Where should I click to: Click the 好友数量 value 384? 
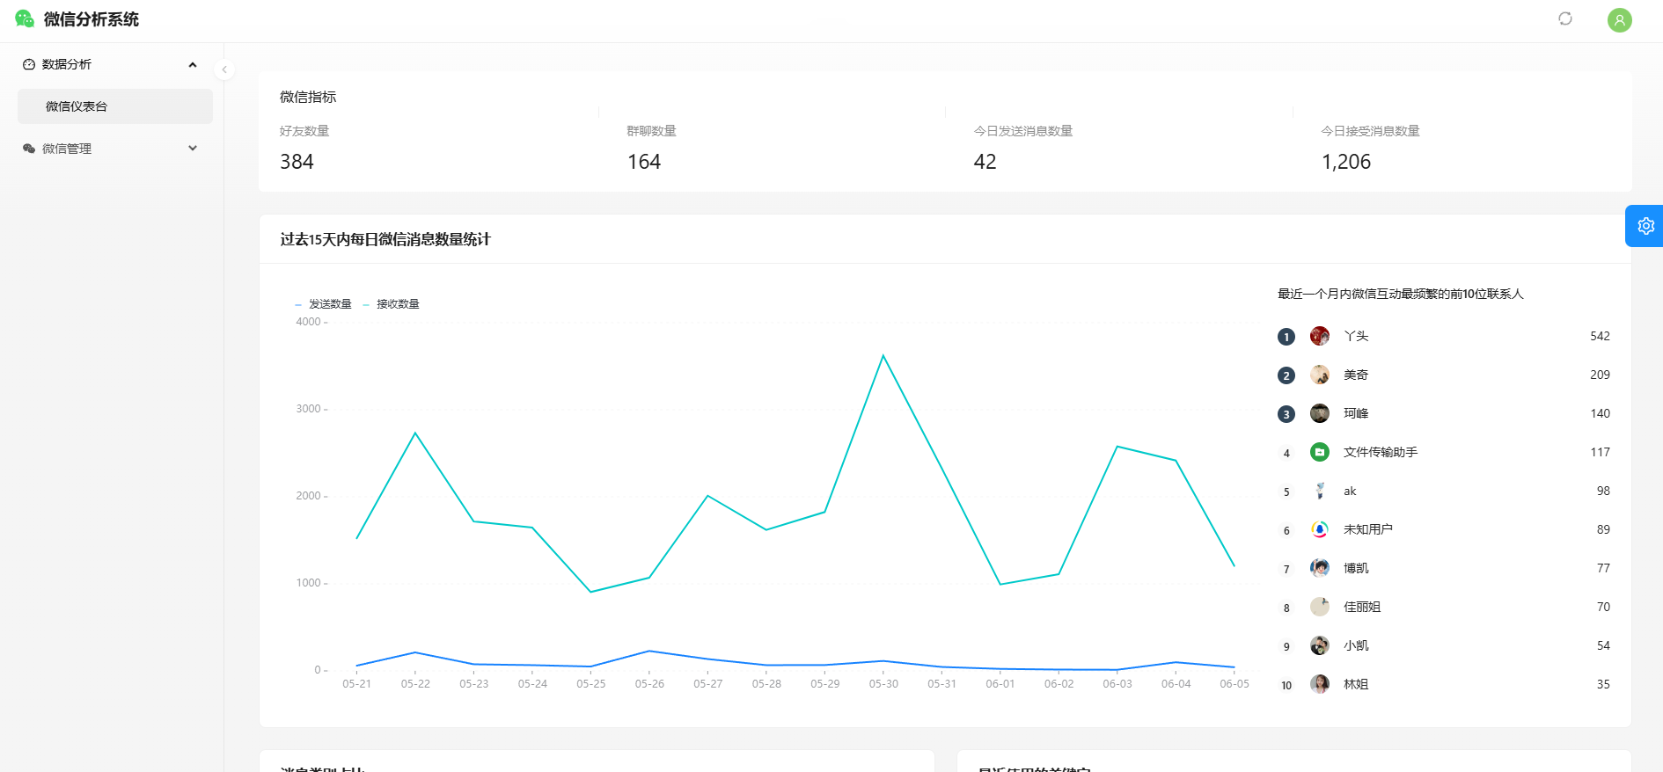coord(297,162)
